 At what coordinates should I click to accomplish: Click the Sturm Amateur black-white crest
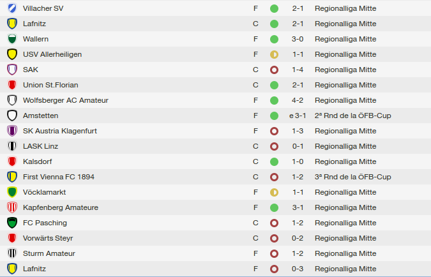coord(12,253)
